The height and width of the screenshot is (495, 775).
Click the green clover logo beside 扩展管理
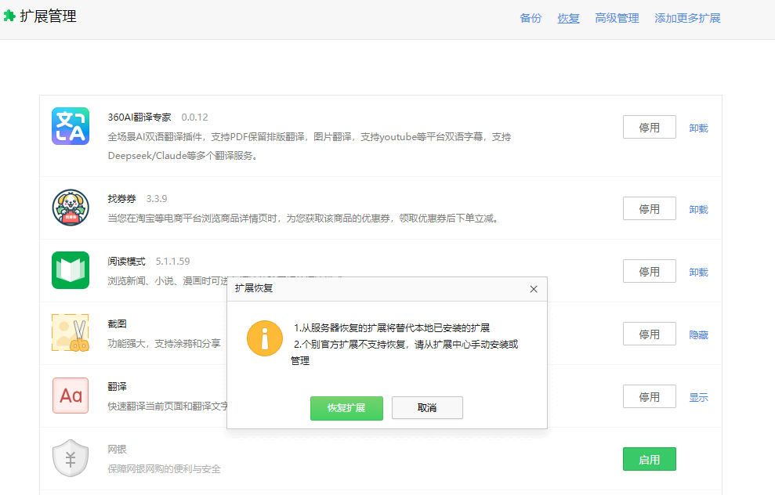11,15
